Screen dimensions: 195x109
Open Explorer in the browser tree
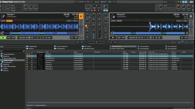[6, 64]
